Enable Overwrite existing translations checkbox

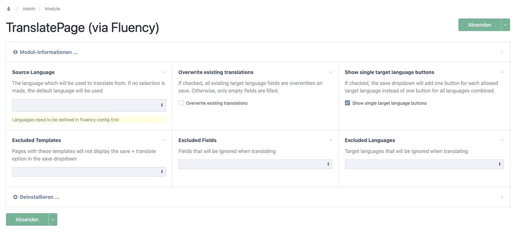coord(181,103)
